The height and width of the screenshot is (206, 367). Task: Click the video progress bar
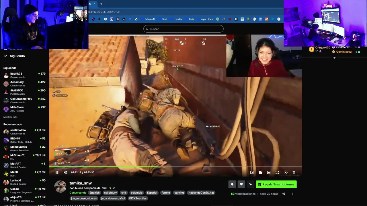click(175, 166)
